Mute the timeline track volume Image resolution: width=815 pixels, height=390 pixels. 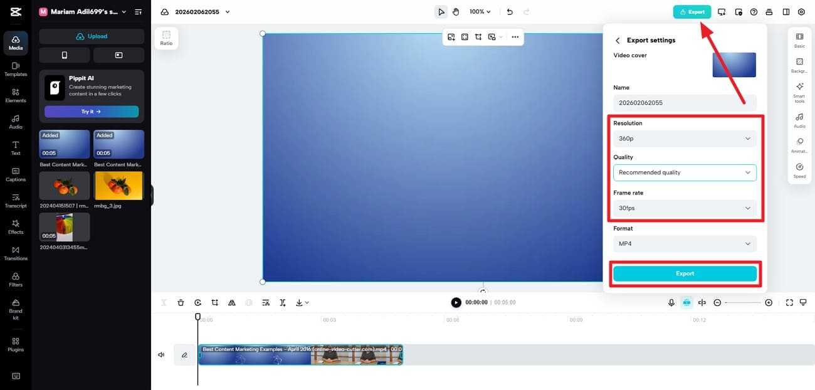click(161, 355)
